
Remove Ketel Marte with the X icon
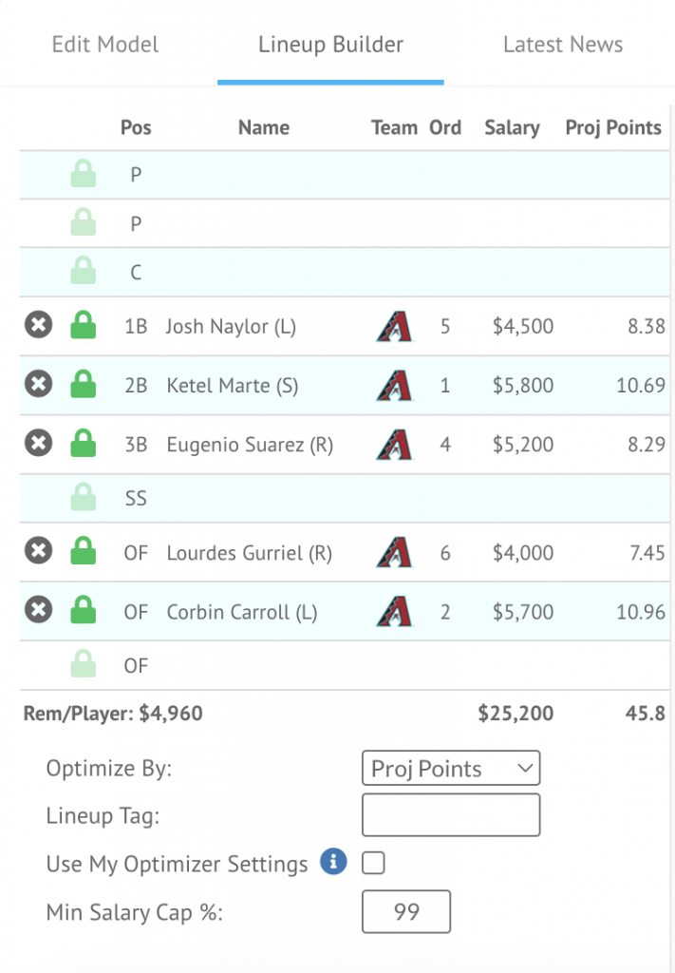[x=38, y=384]
